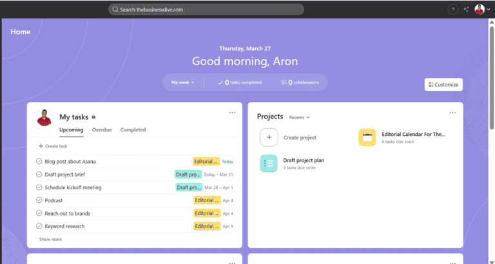
Task: Expand the My week dropdown
Action: point(183,82)
